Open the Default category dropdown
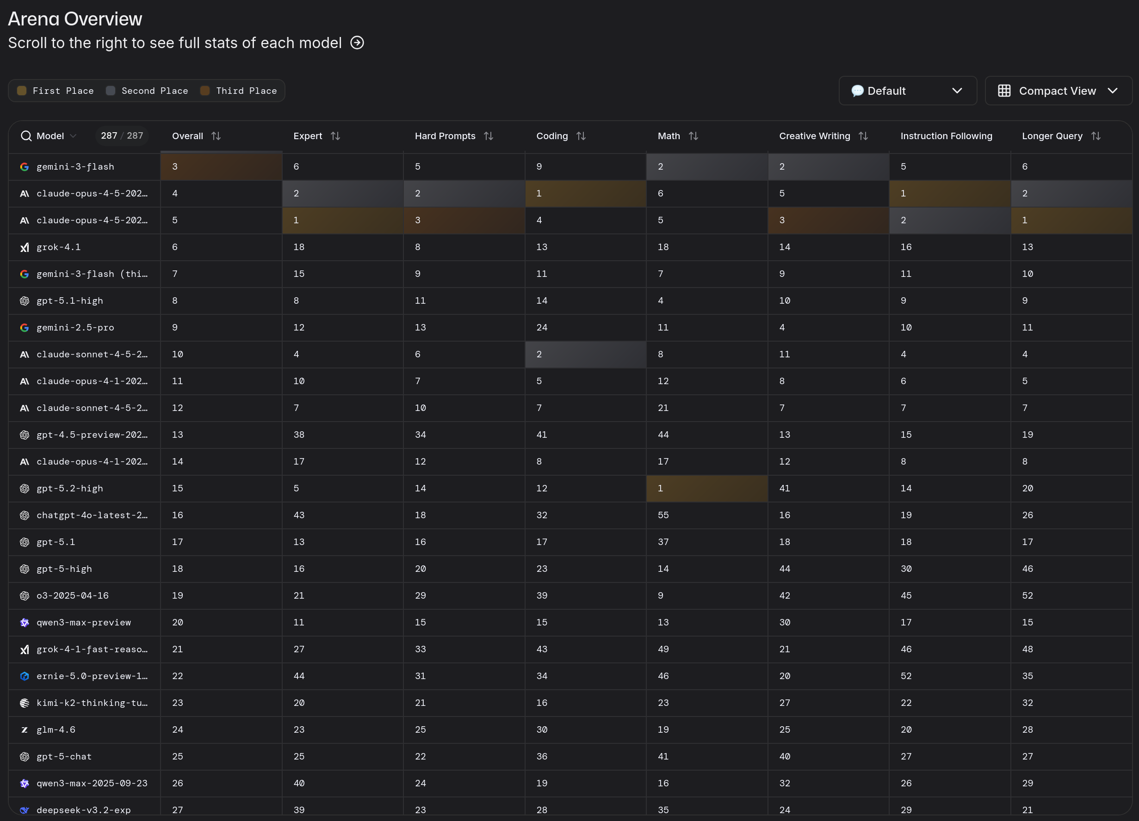This screenshot has height=821, width=1139. pos(907,91)
